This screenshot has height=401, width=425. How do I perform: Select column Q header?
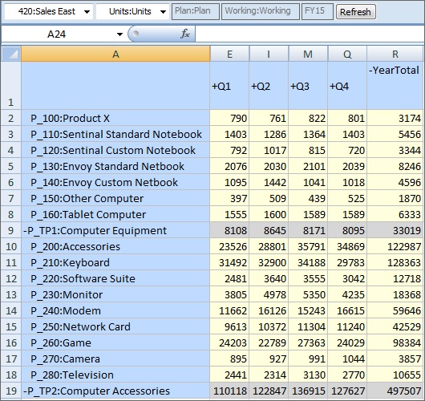347,54
